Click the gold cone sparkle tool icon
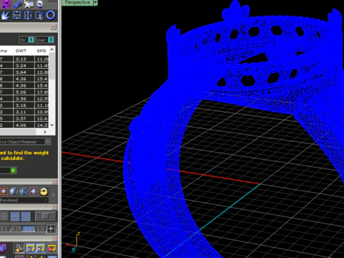 (19, 248)
